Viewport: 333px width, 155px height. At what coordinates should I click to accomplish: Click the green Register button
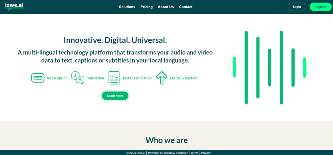point(320,7)
